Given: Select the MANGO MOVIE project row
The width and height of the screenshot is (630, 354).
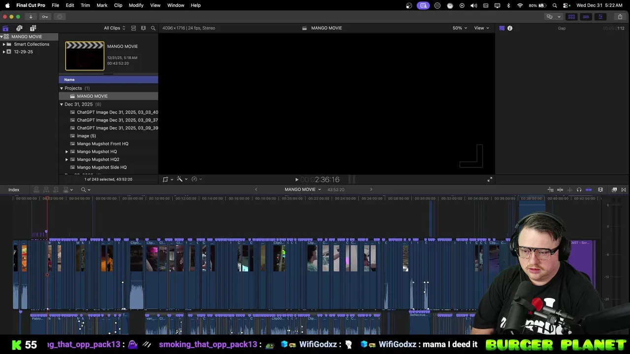Looking at the screenshot, I should [x=108, y=96].
